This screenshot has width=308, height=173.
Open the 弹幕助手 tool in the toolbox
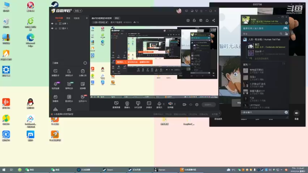pos(55,72)
